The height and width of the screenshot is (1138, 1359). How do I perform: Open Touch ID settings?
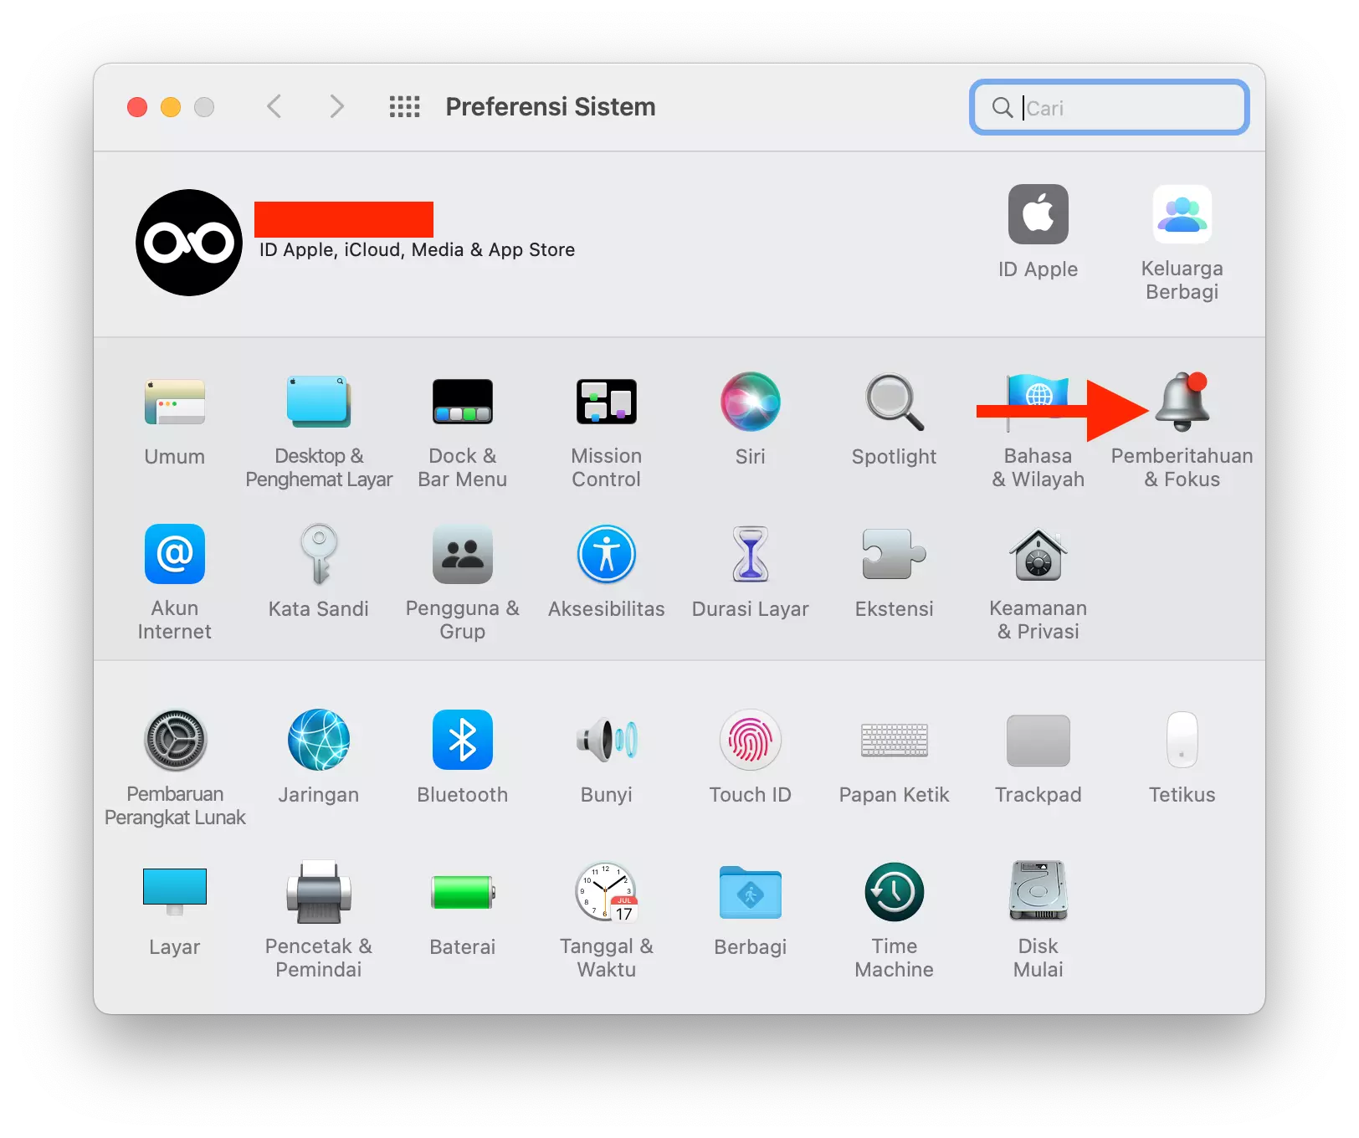(x=750, y=741)
